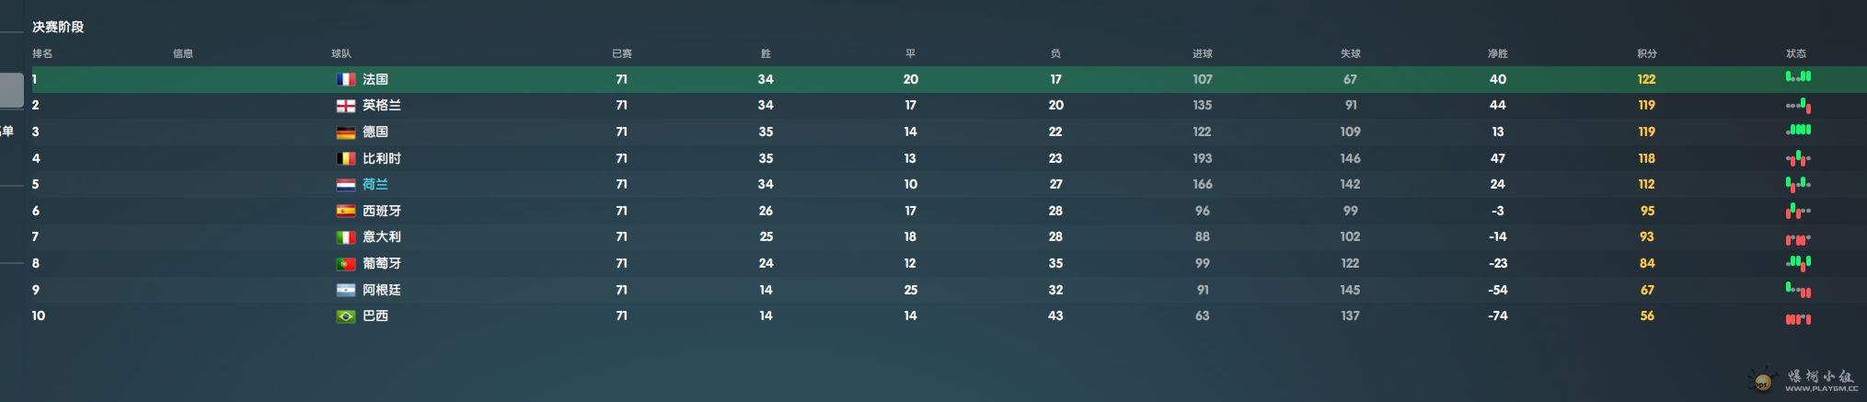Screen dimensions: 1867x402
Task: Click the France flag icon
Action: click(x=346, y=79)
